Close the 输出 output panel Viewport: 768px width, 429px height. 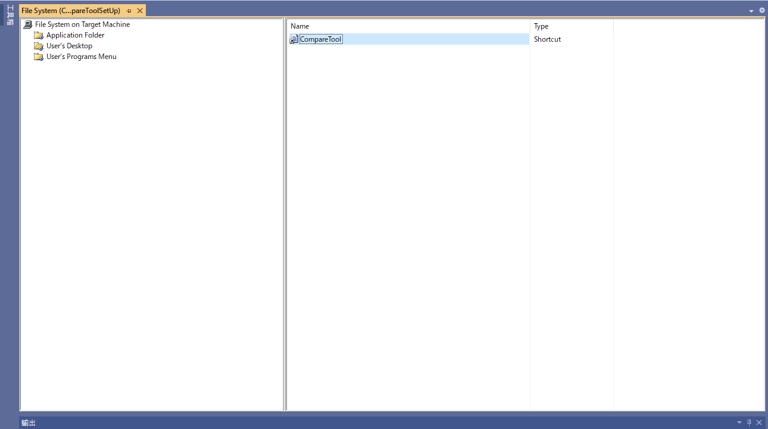[x=759, y=422]
